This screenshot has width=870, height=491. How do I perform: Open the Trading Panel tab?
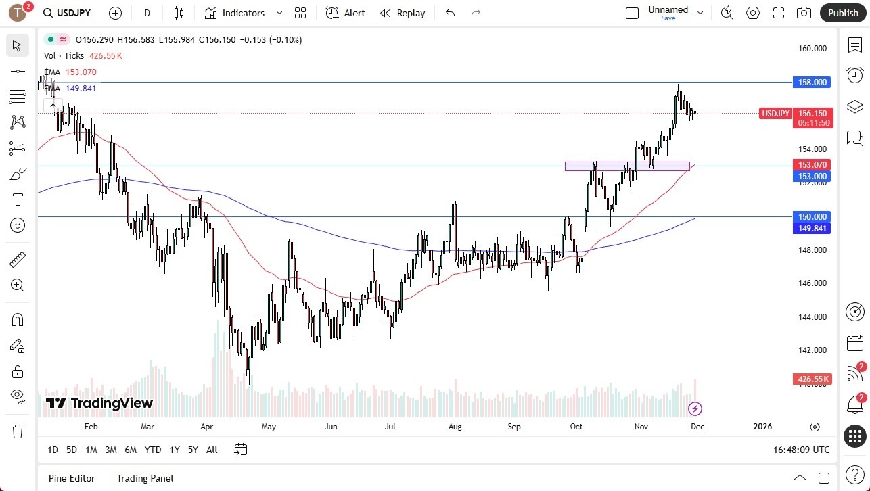144,478
